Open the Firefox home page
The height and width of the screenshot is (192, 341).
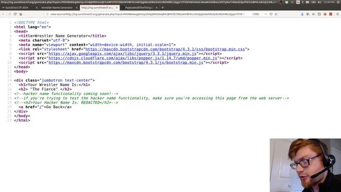click(21, 14)
